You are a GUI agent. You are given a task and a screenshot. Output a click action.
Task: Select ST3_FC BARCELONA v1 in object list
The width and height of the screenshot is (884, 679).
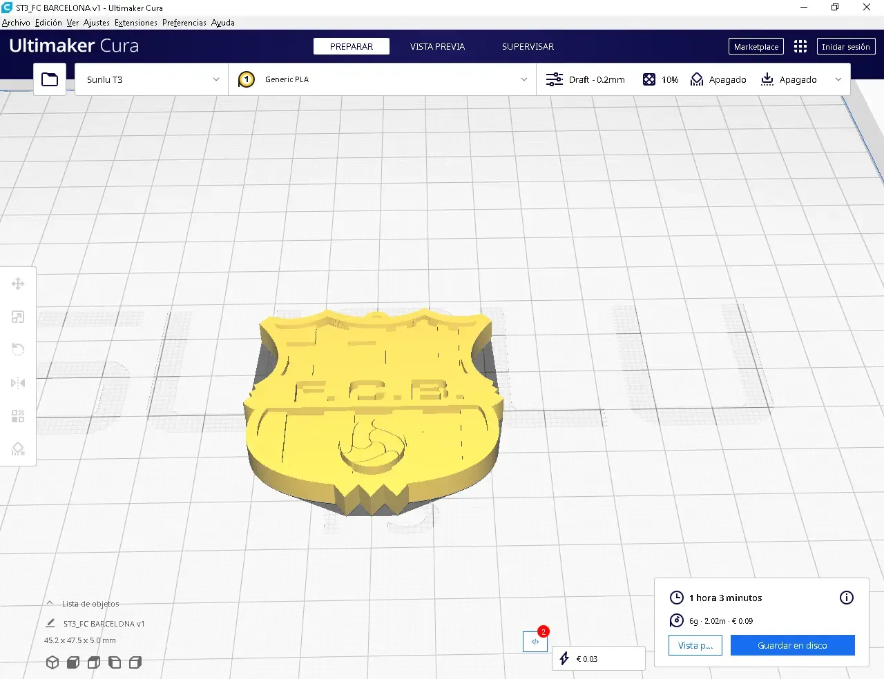[x=104, y=623]
